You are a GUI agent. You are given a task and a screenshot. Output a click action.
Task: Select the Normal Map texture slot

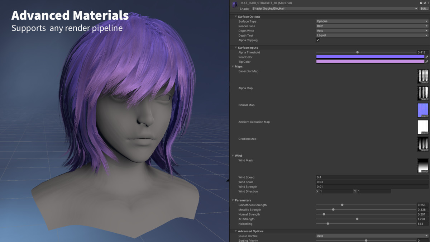(x=423, y=110)
